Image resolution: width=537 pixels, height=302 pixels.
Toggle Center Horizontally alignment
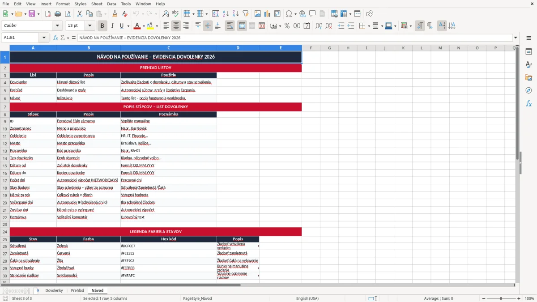176,26
